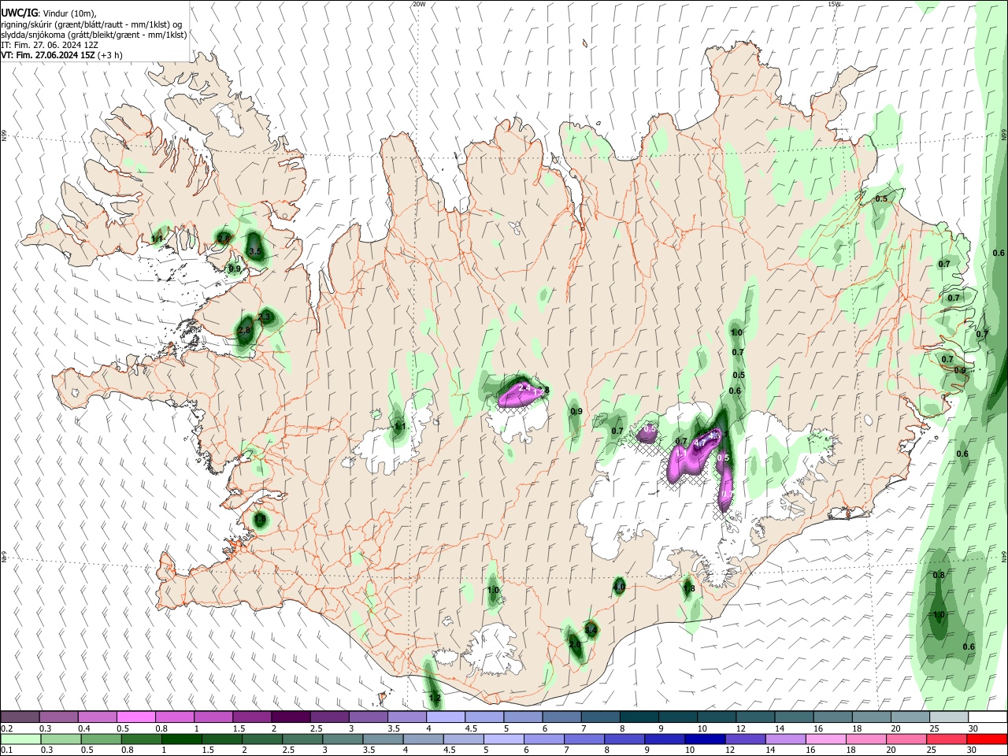The height and width of the screenshot is (756, 1008).
Task: Click the 0.2 label of the snow scale
Action: point(7,728)
